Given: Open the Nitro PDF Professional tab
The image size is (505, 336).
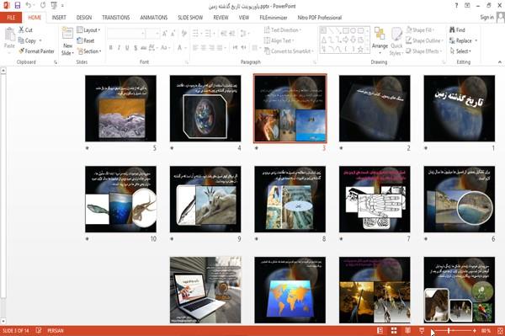Looking at the screenshot, I should (x=320, y=18).
